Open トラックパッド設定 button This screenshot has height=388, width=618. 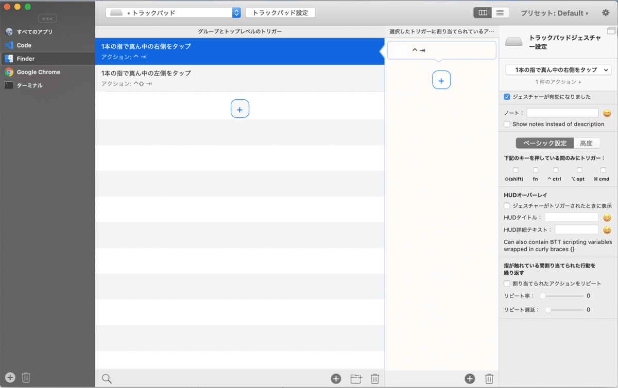tap(280, 13)
